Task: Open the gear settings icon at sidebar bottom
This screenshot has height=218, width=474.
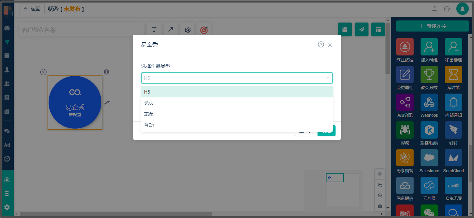Action: tap(7, 207)
